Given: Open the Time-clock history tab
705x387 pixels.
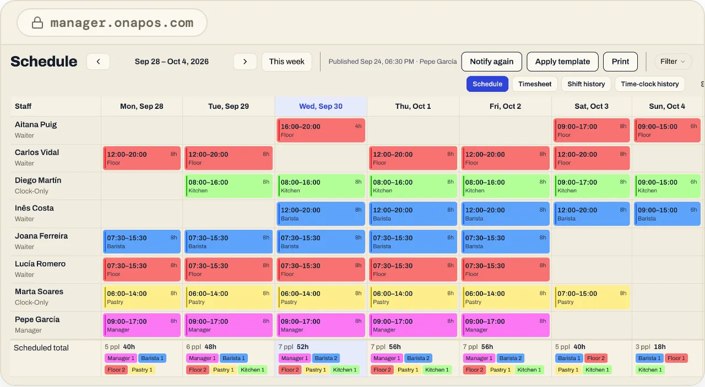Looking at the screenshot, I should coord(650,84).
